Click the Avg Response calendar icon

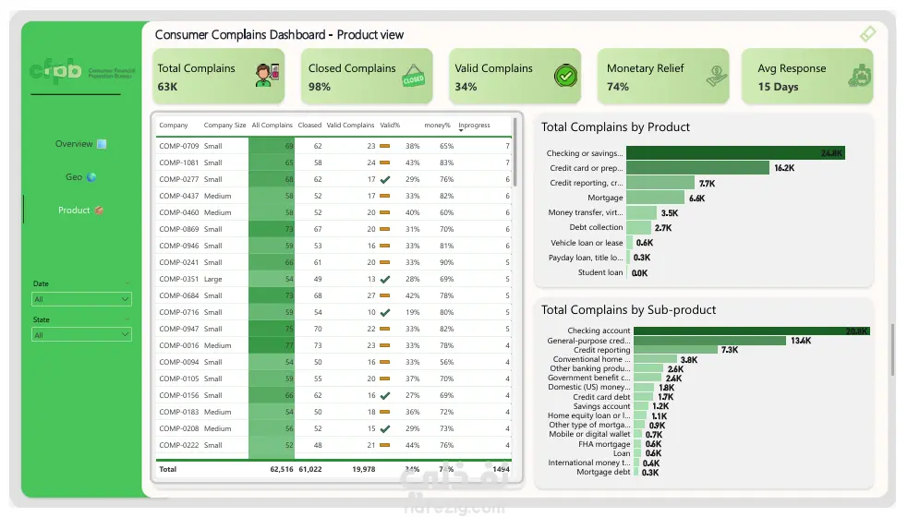coord(860,76)
